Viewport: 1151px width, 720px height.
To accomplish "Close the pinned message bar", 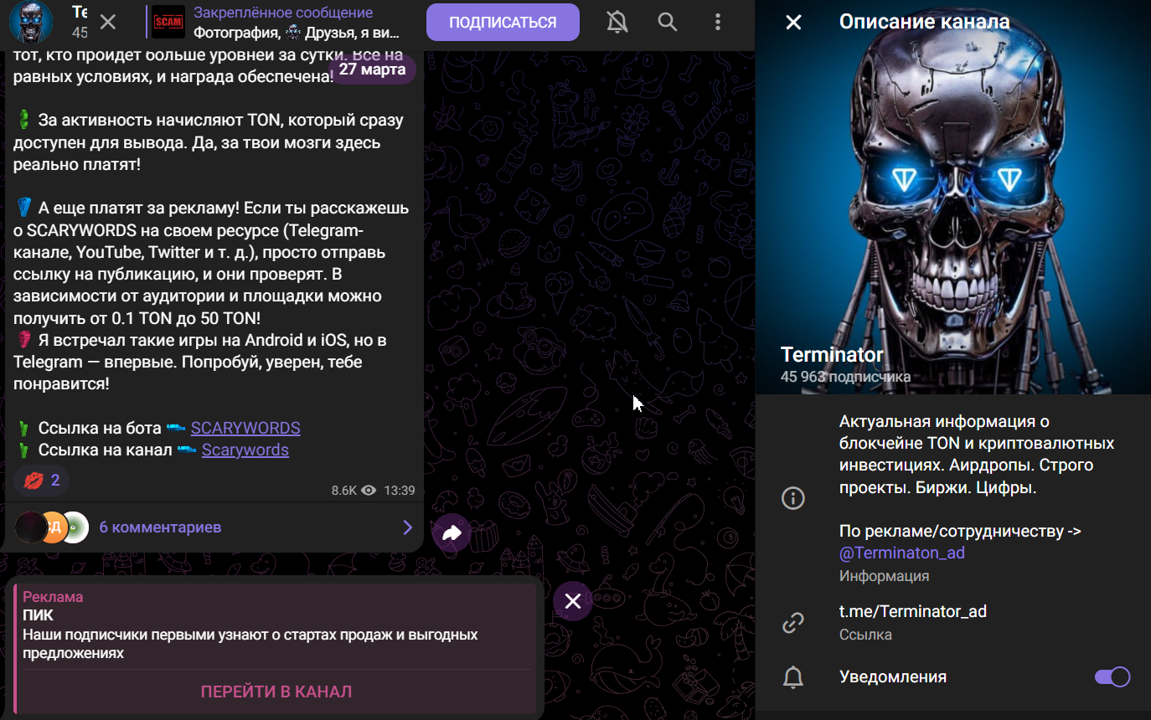I will [108, 23].
